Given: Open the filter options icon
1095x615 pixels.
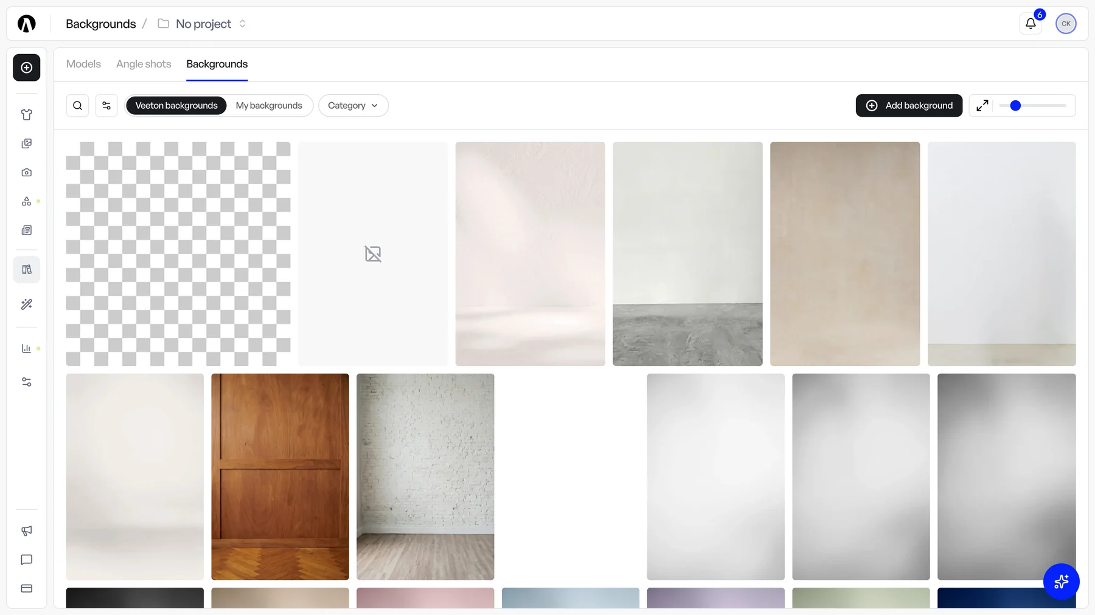Looking at the screenshot, I should click(106, 106).
